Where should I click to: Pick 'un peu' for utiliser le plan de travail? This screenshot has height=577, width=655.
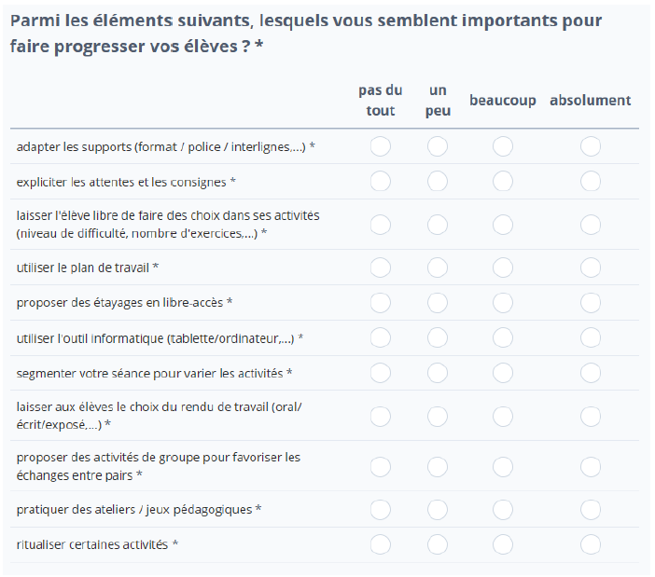[438, 268]
